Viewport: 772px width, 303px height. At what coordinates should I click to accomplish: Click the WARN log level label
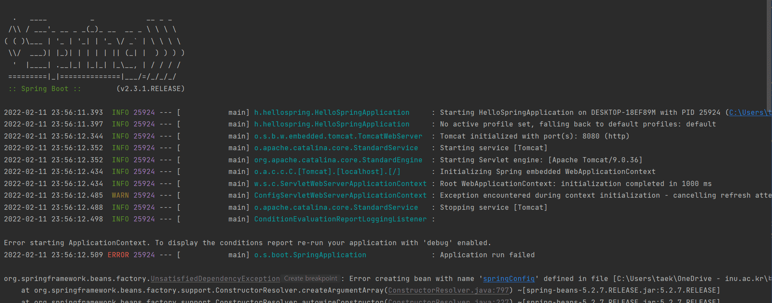[x=120, y=196]
